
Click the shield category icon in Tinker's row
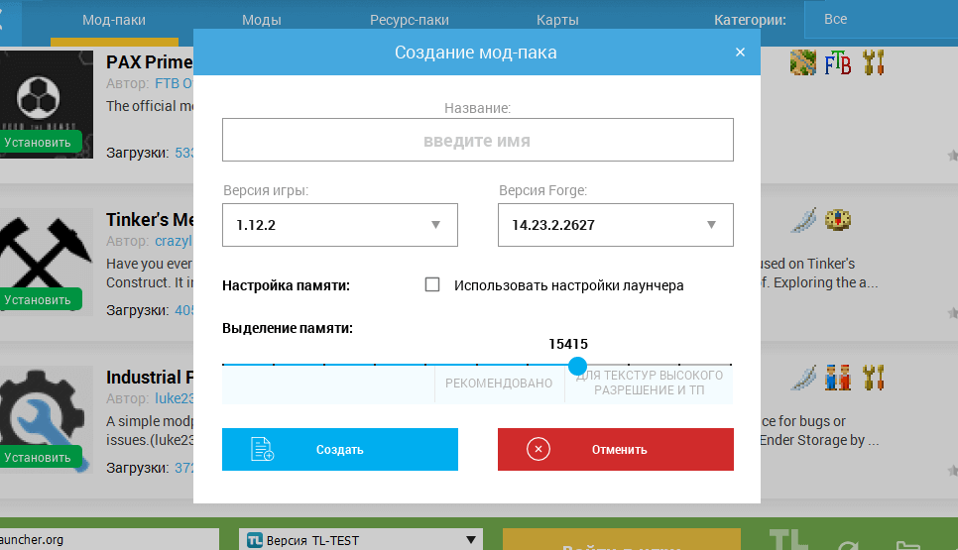tap(838, 220)
